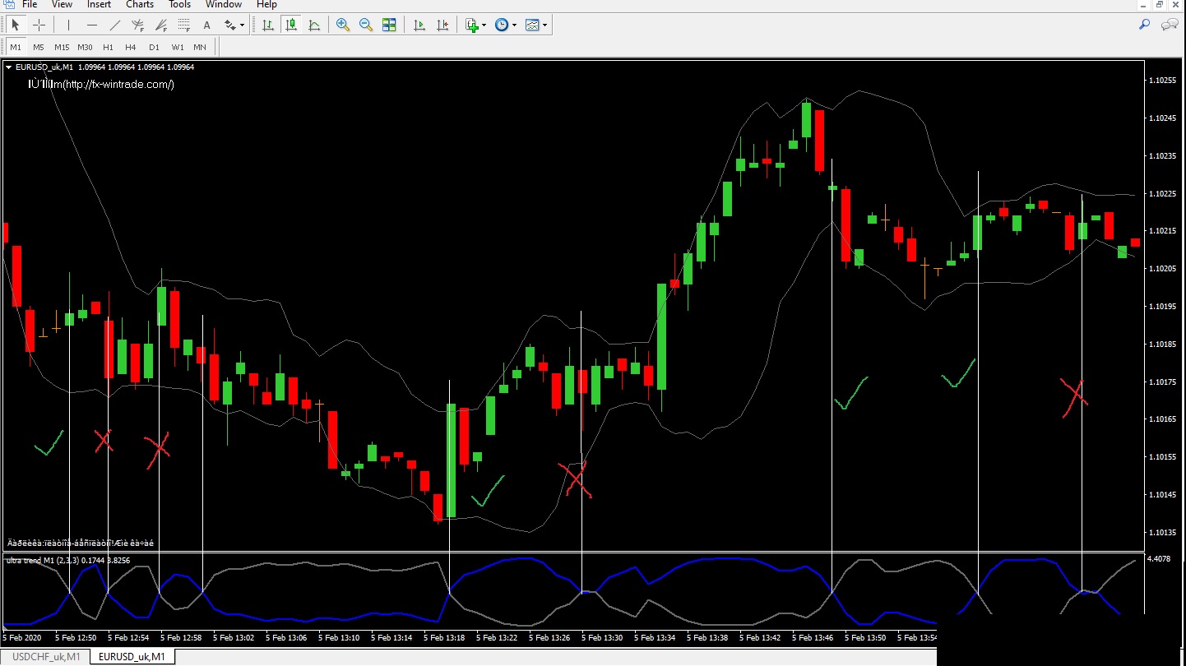Image resolution: width=1186 pixels, height=666 pixels.
Task: Switch timeframe to M30
Action: coord(85,47)
